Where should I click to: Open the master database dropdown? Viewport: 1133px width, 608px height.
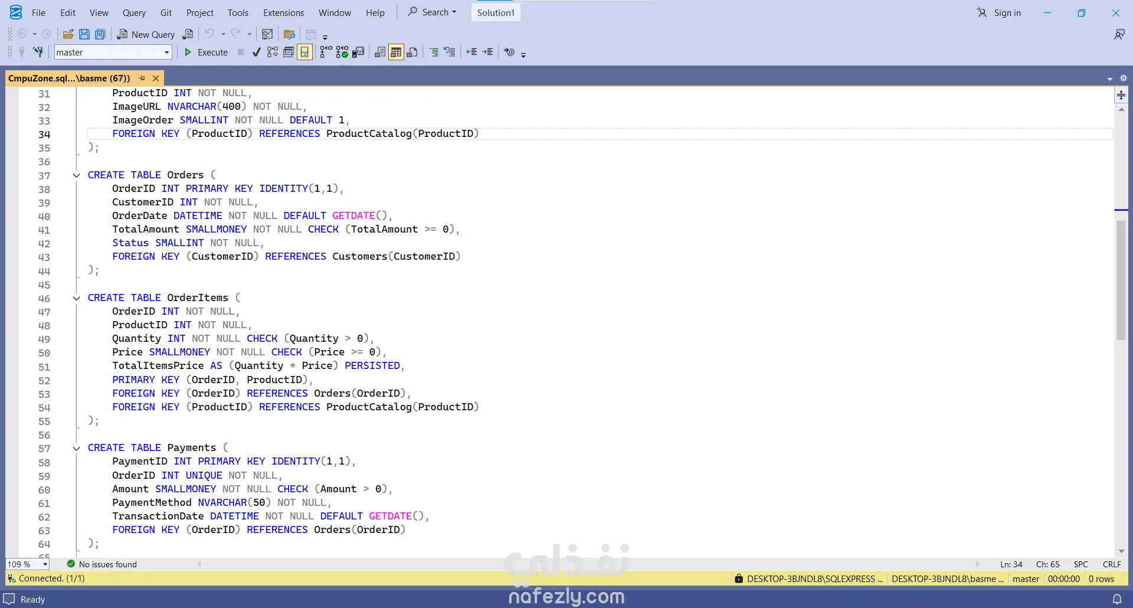pos(166,53)
